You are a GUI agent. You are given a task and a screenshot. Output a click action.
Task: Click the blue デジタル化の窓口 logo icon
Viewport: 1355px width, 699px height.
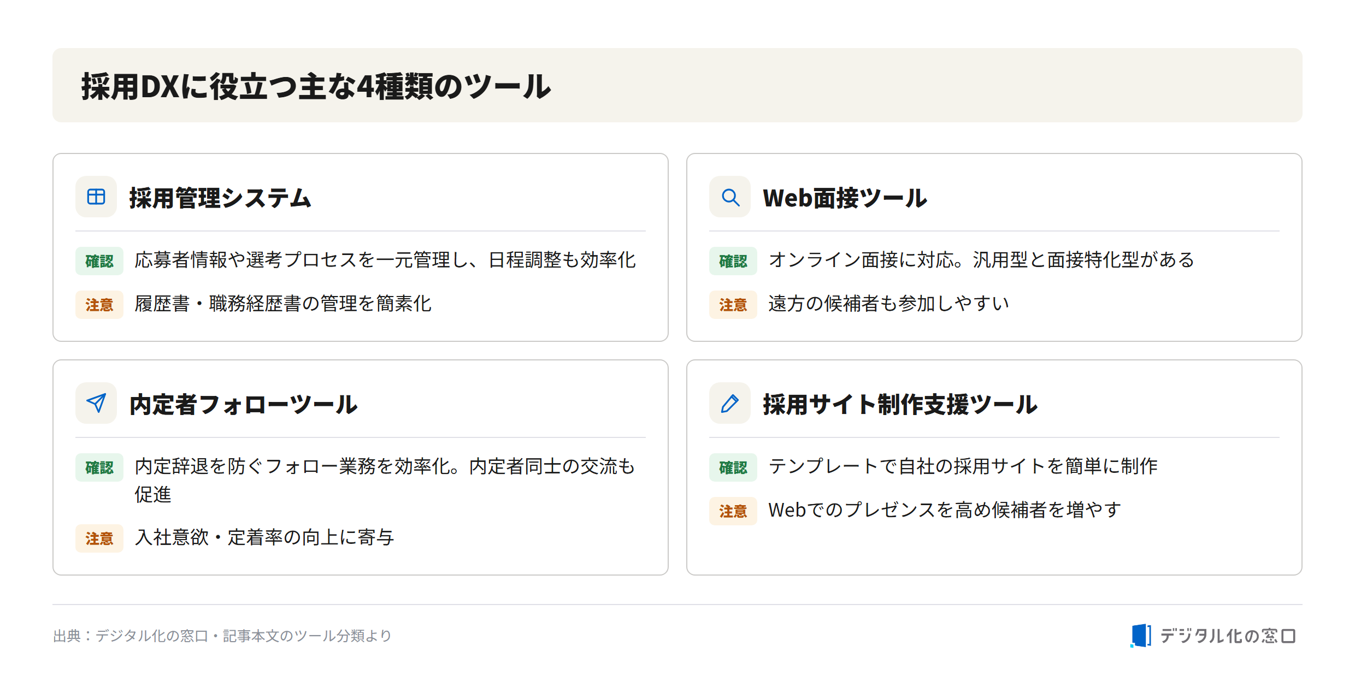[x=1141, y=636]
